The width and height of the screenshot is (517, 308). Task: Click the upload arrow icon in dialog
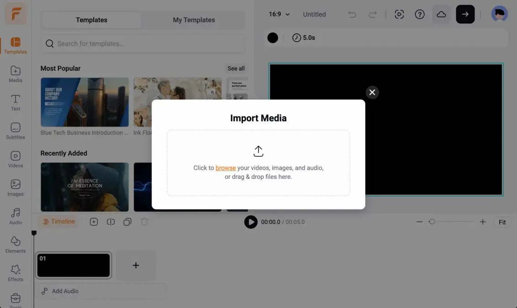[258, 151]
